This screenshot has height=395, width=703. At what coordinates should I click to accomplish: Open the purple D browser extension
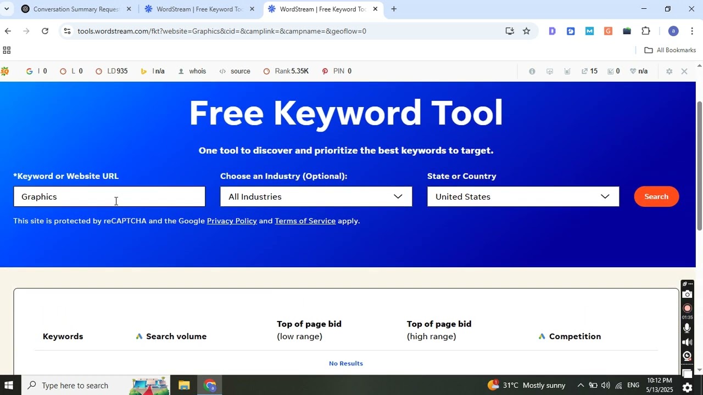click(x=552, y=31)
